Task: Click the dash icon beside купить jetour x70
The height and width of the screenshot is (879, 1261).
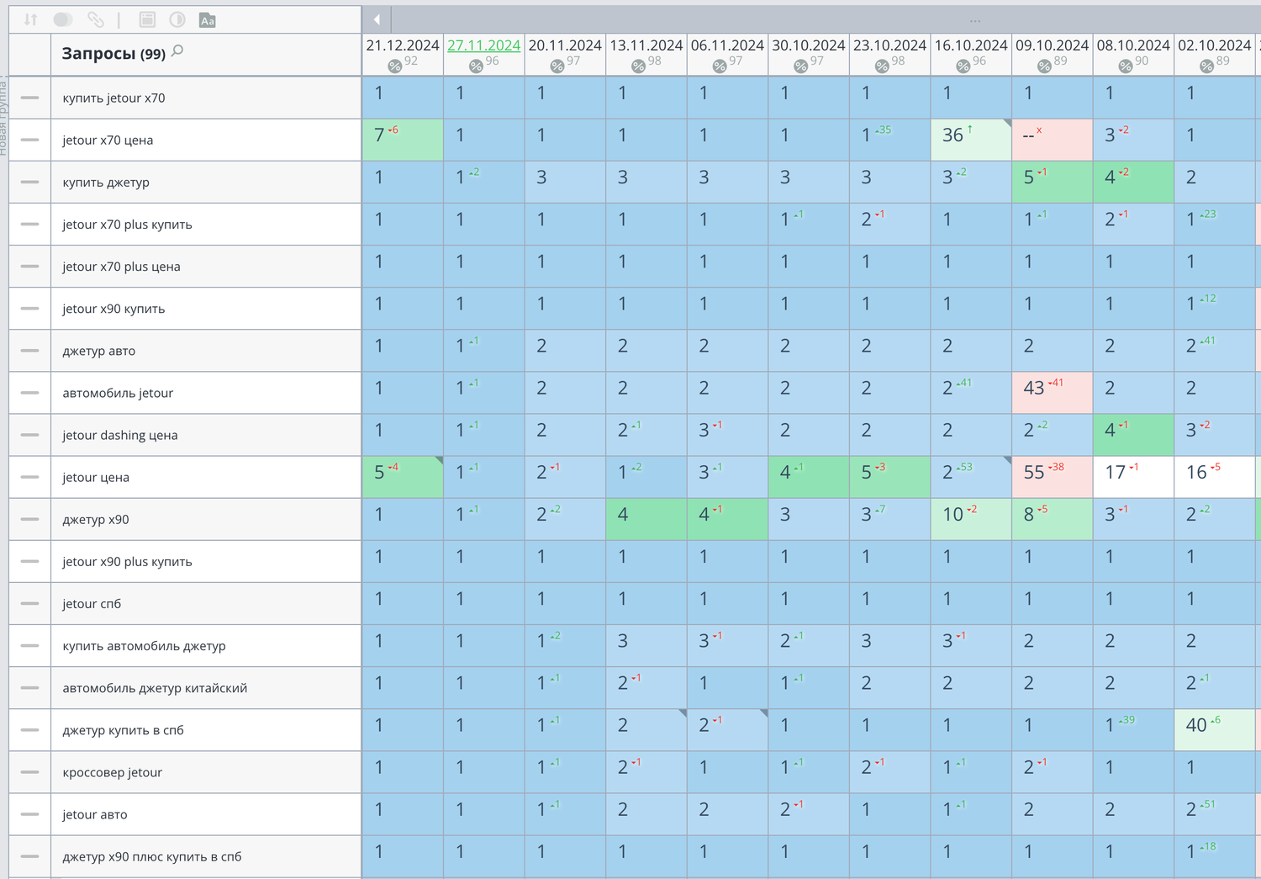Action: [30, 98]
